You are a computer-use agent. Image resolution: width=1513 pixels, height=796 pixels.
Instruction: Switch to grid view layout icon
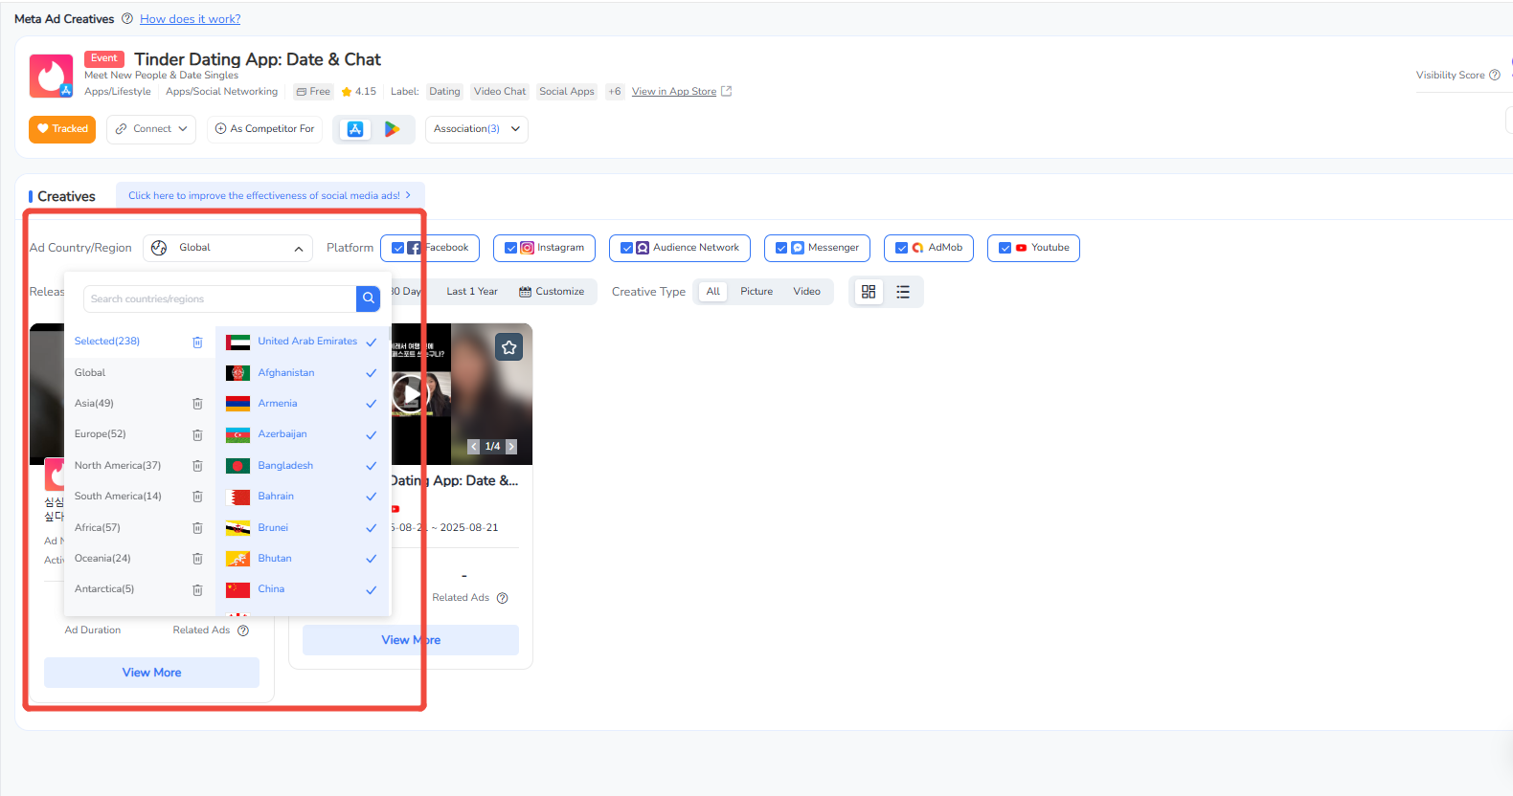869,292
